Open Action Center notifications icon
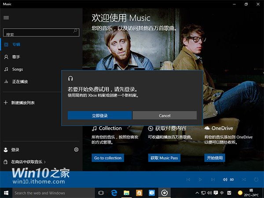 click(x=216, y=193)
